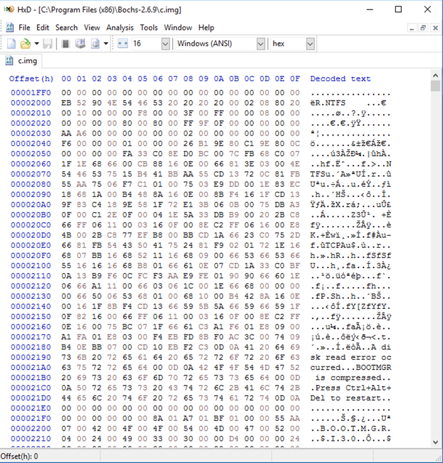Open the hex offset base dropdown
Screen dimensions: 443x463
coord(310,44)
